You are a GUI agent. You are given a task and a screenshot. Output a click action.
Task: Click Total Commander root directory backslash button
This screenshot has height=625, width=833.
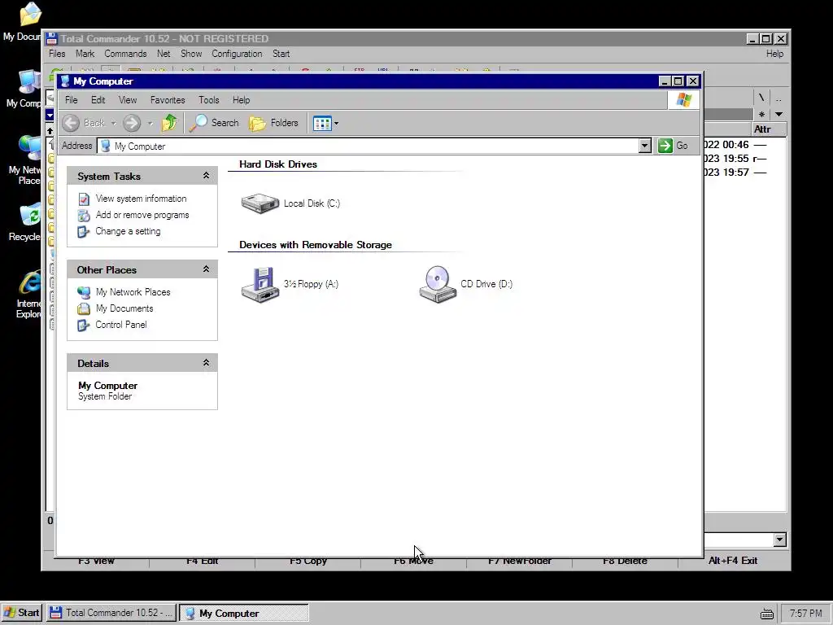coord(761,98)
